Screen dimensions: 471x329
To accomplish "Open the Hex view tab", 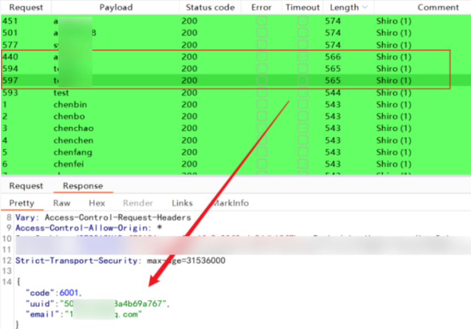I will [97, 203].
